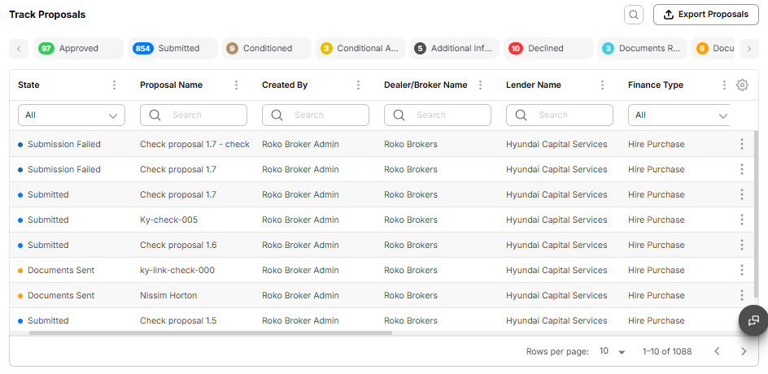Click the Export Proposals button
The height and width of the screenshot is (374, 768).
706,15
